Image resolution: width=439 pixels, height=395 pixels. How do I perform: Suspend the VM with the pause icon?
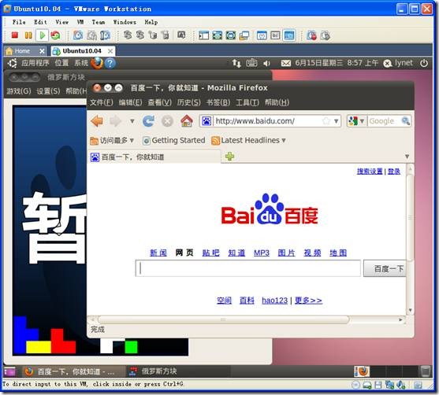28,35
